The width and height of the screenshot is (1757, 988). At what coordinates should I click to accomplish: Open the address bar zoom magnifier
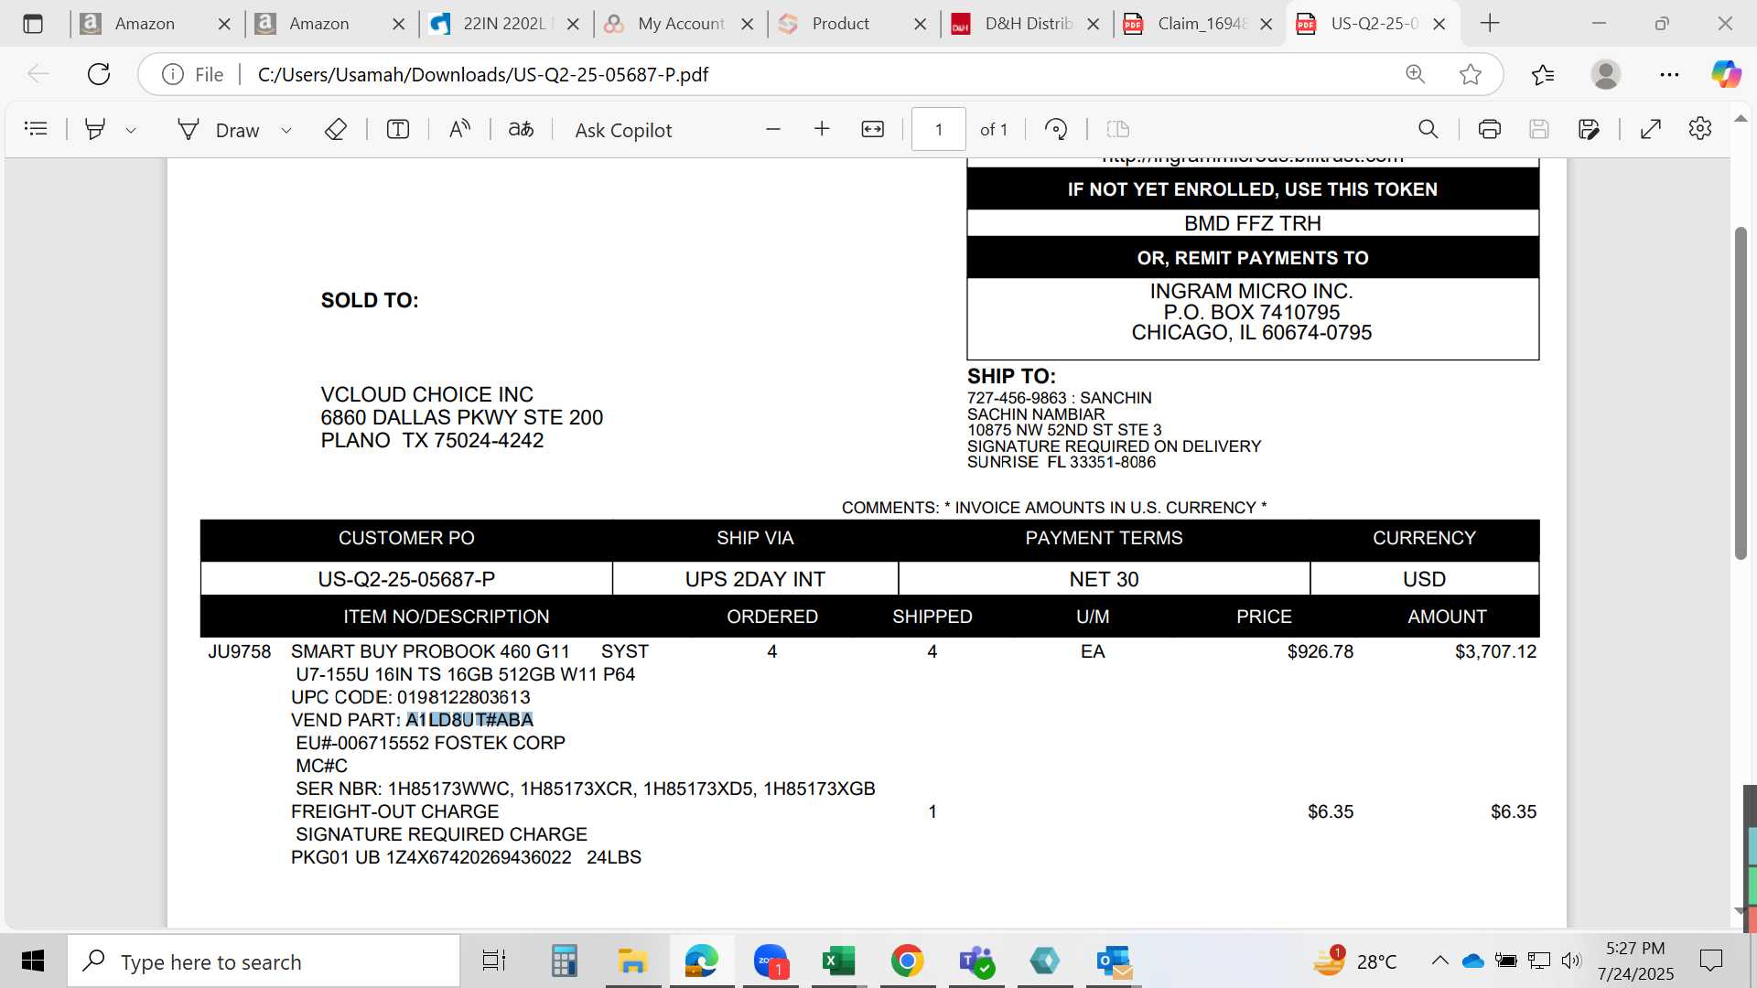pos(1416,74)
